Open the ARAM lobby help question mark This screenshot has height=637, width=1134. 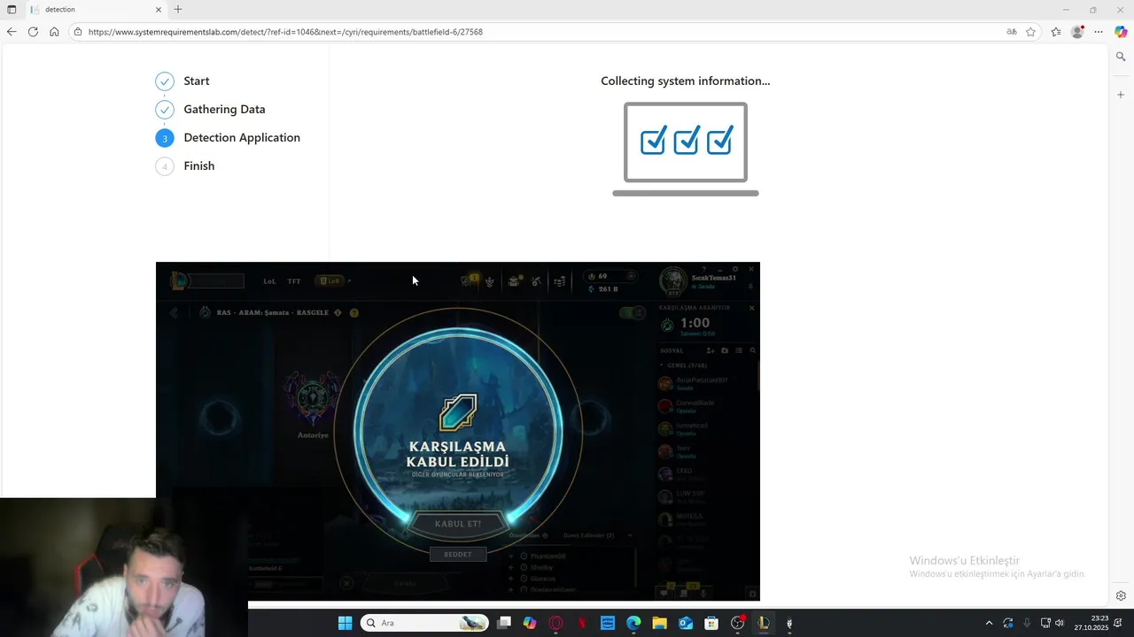click(353, 312)
